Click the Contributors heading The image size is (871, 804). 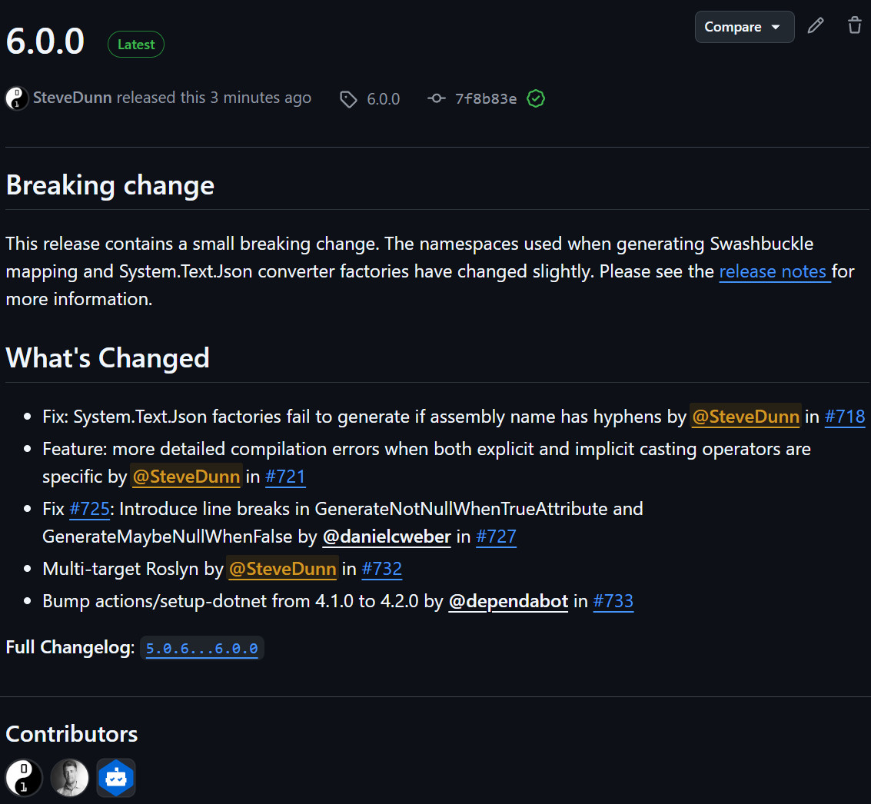[71, 734]
